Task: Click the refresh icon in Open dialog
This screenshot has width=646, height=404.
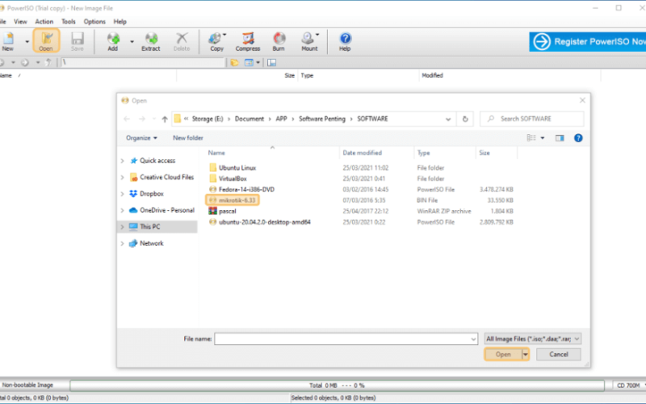Action: pyautogui.click(x=465, y=119)
